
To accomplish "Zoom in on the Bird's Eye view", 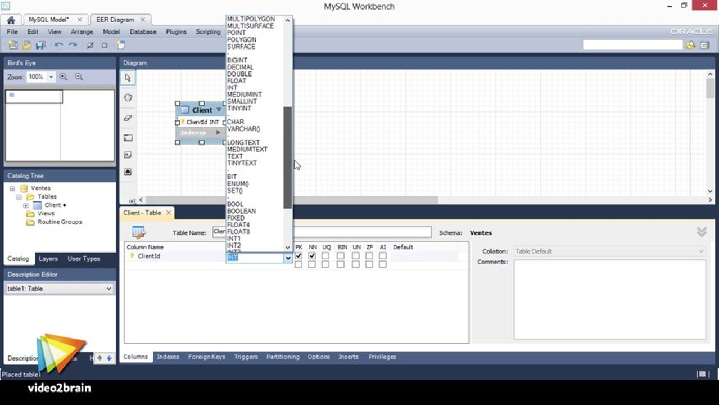I will click(64, 76).
